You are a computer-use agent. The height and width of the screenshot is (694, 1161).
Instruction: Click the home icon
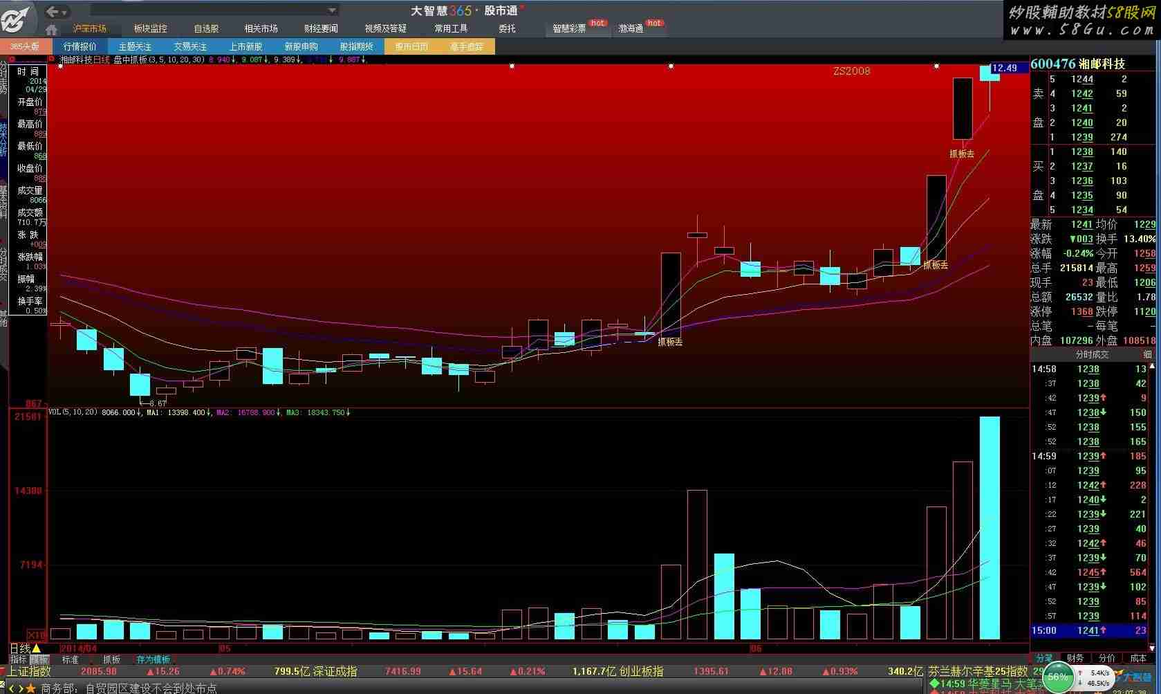point(51,29)
